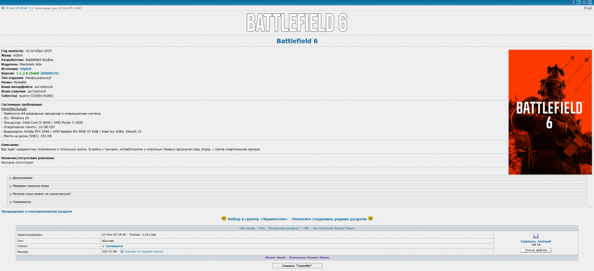Image resolution: width=594 pixels, height=271 pixels.
Task: Click the Оперативная память: 16 GB ОЗУ line
Action: (28, 127)
